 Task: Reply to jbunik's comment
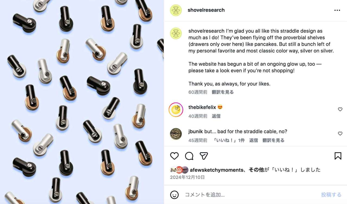click(x=253, y=140)
